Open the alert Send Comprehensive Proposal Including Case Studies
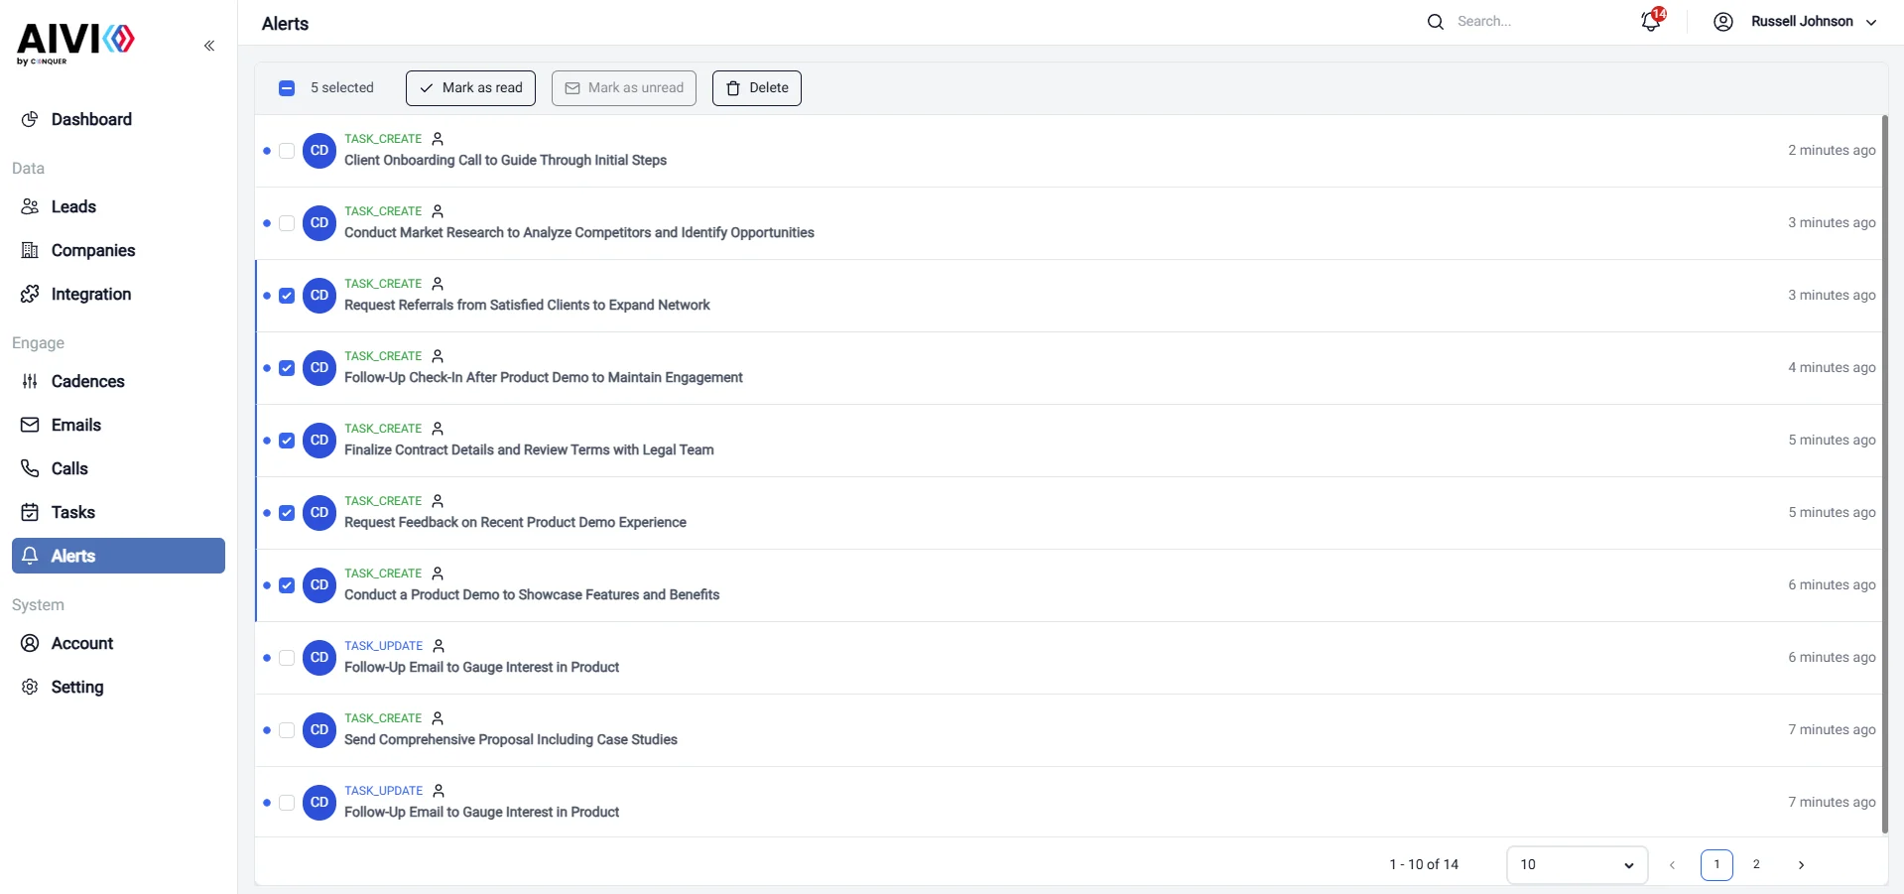The width and height of the screenshot is (1904, 894). [x=1070, y=730]
